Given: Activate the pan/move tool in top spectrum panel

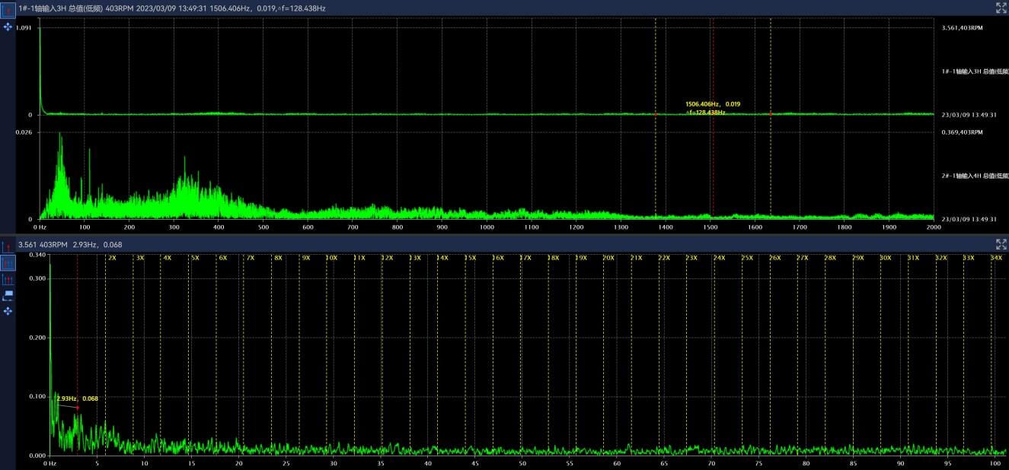Looking at the screenshot, I should [8, 27].
